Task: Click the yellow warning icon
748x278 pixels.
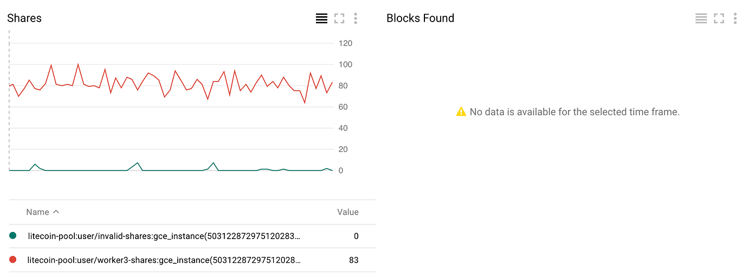Action: [461, 112]
